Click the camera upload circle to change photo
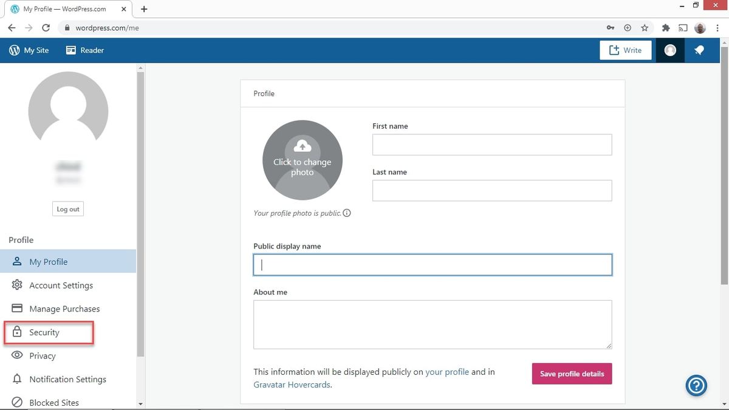Screen dimensions: 729x410 coord(302,159)
